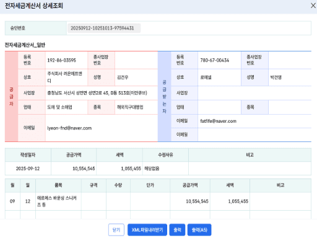Click item row tax 1,055,455

tap(238, 201)
